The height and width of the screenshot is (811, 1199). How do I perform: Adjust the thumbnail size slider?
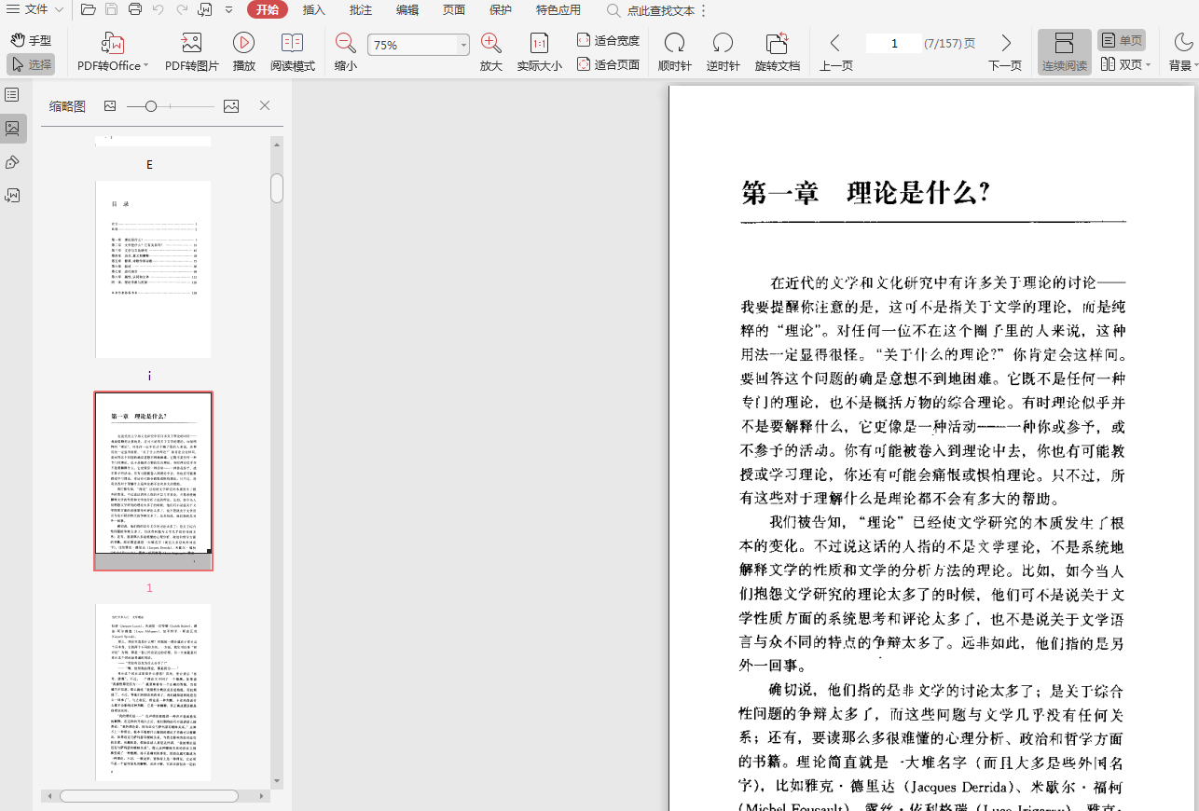pyautogui.click(x=151, y=106)
